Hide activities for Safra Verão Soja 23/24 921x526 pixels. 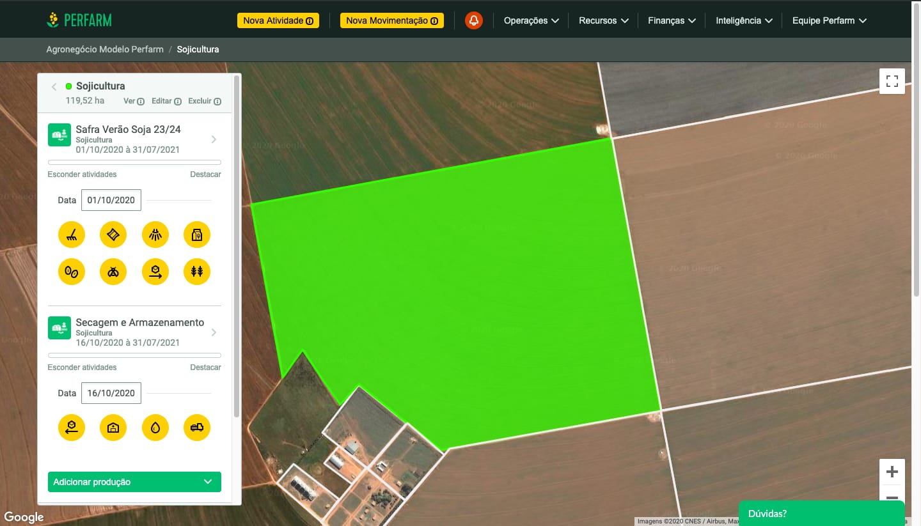tap(82, 174)
